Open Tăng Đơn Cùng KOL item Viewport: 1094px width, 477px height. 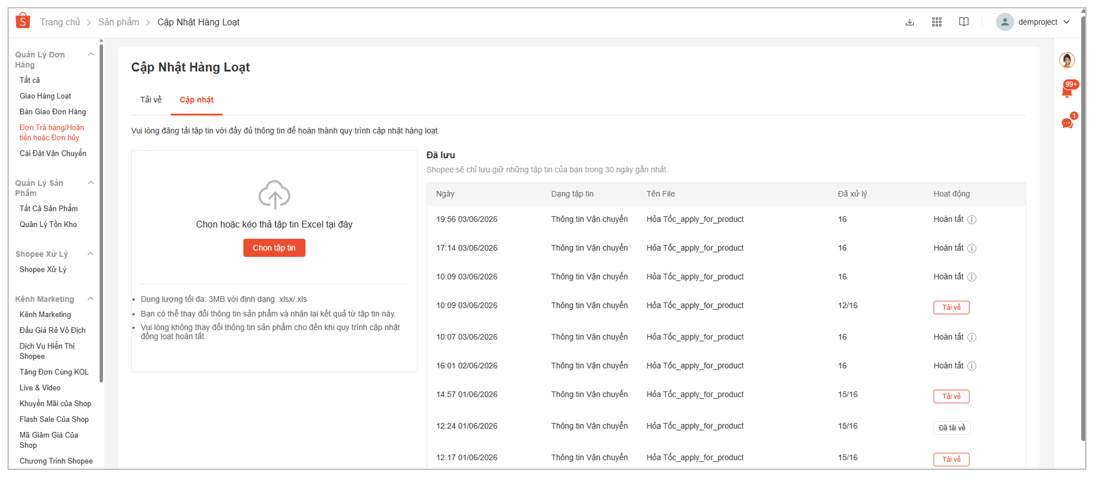click(x=54, y=372)
